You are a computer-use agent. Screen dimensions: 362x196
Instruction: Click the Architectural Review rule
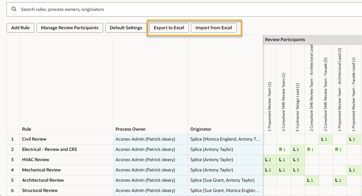point(43,180)
